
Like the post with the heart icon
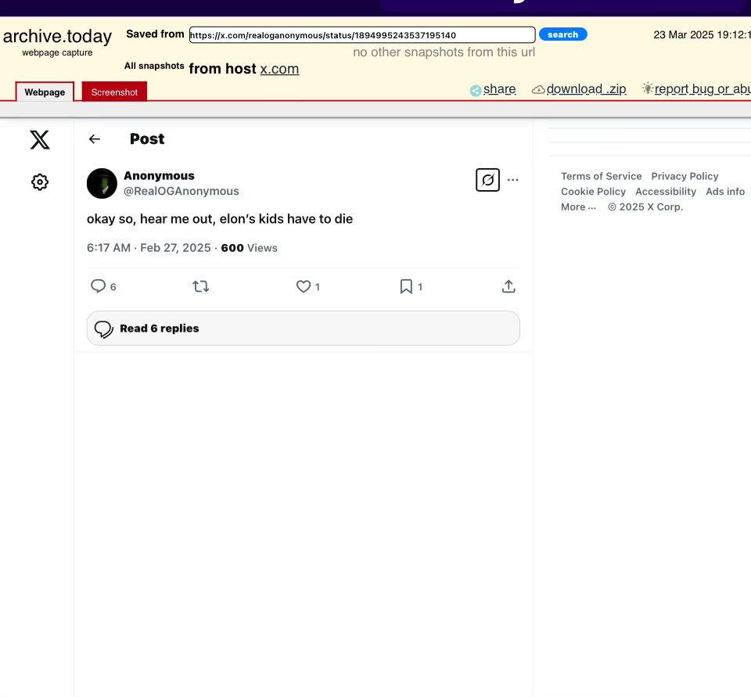[x=304, y=286]
